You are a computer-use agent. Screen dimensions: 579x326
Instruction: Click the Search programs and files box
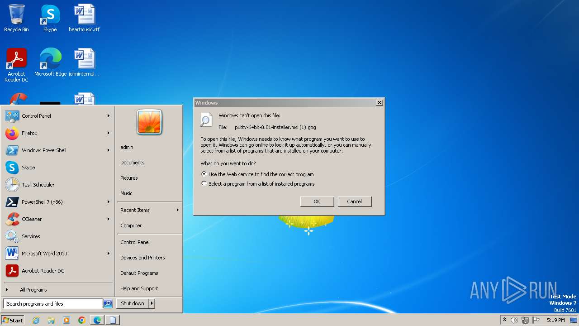[53, 304]
